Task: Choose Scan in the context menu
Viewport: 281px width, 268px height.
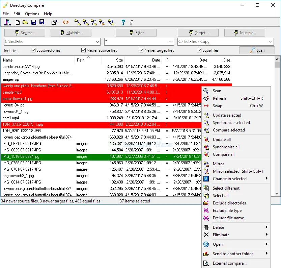Action: click(236, 91)
